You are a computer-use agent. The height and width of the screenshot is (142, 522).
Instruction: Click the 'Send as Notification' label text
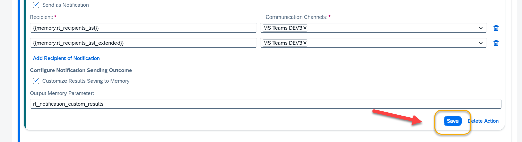point(66,5)
